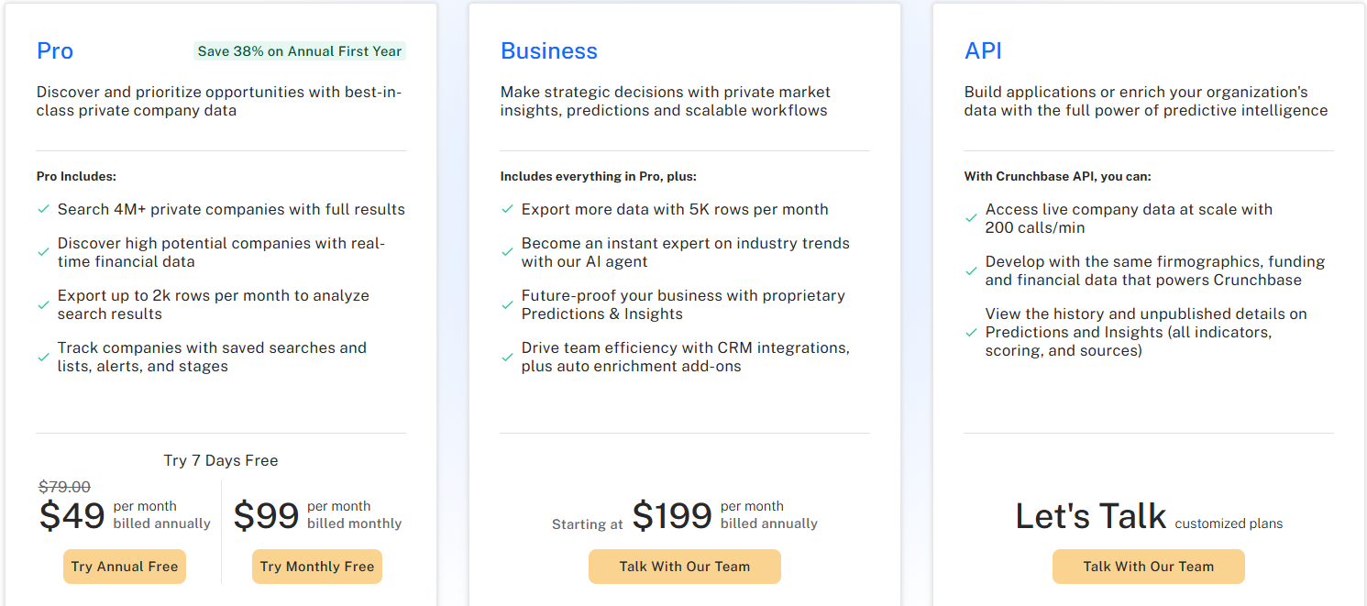Click the checkmark beside 'Search 4M+ private companies'
This screenshot has height=606, width=1367.
pyautogui.click(x=43, y=209)
